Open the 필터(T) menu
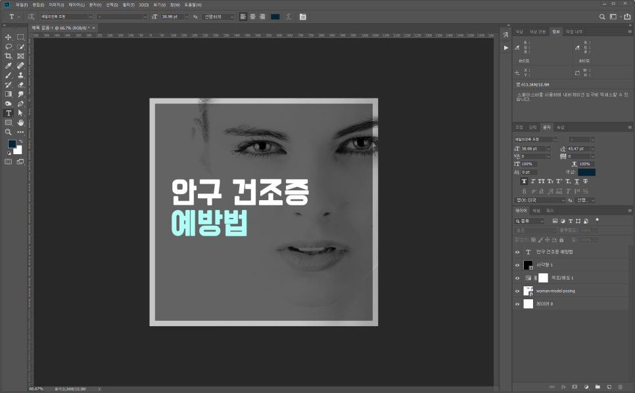This screenshot has width=635, height=393. [x=128, y=5]
